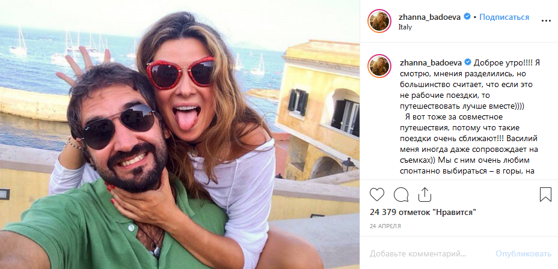Open the comment bubble icon
This screenshot has width=558, height=269.
point(401,195)
